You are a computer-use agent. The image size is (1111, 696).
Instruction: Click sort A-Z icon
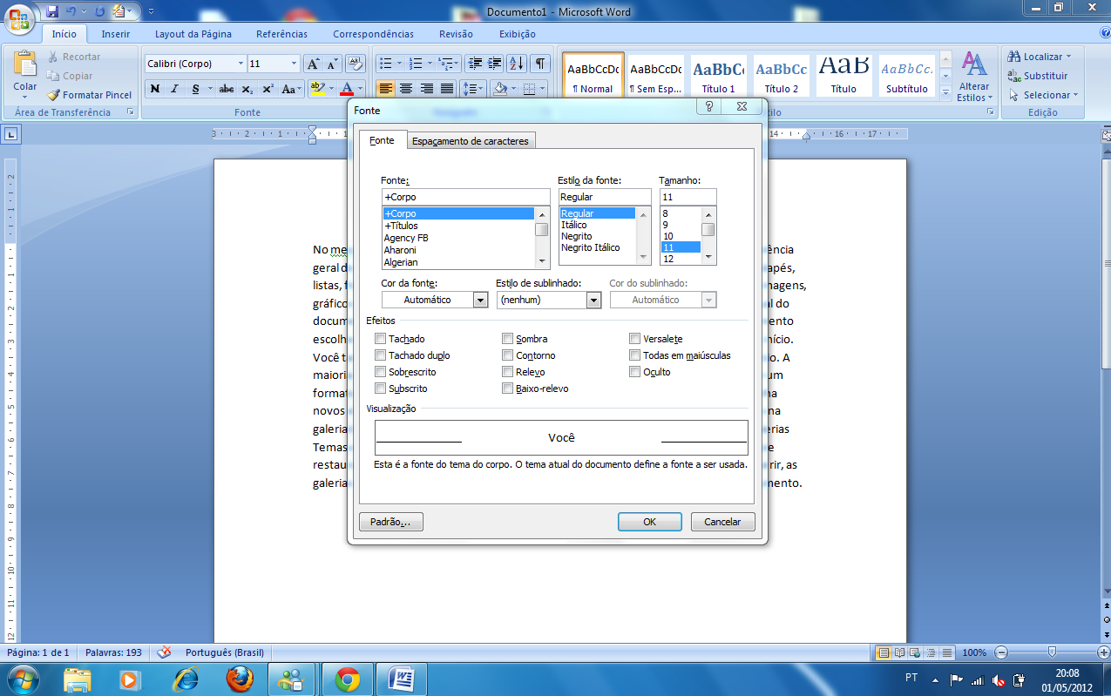[x=517, y=64]
